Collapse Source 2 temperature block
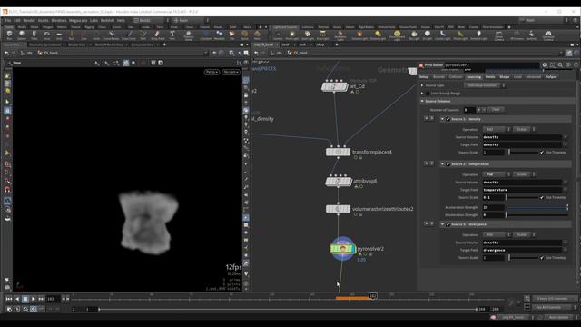This screenshot has width=581, height=327. (442, 164)
